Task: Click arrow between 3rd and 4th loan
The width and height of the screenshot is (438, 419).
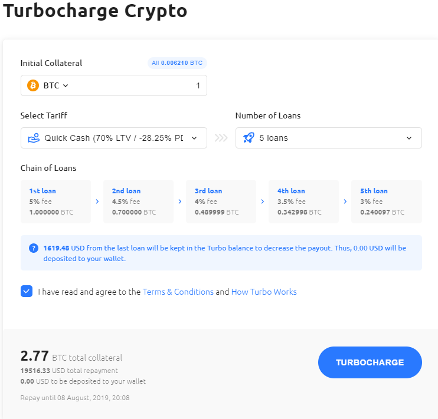Action: point(263,202)
